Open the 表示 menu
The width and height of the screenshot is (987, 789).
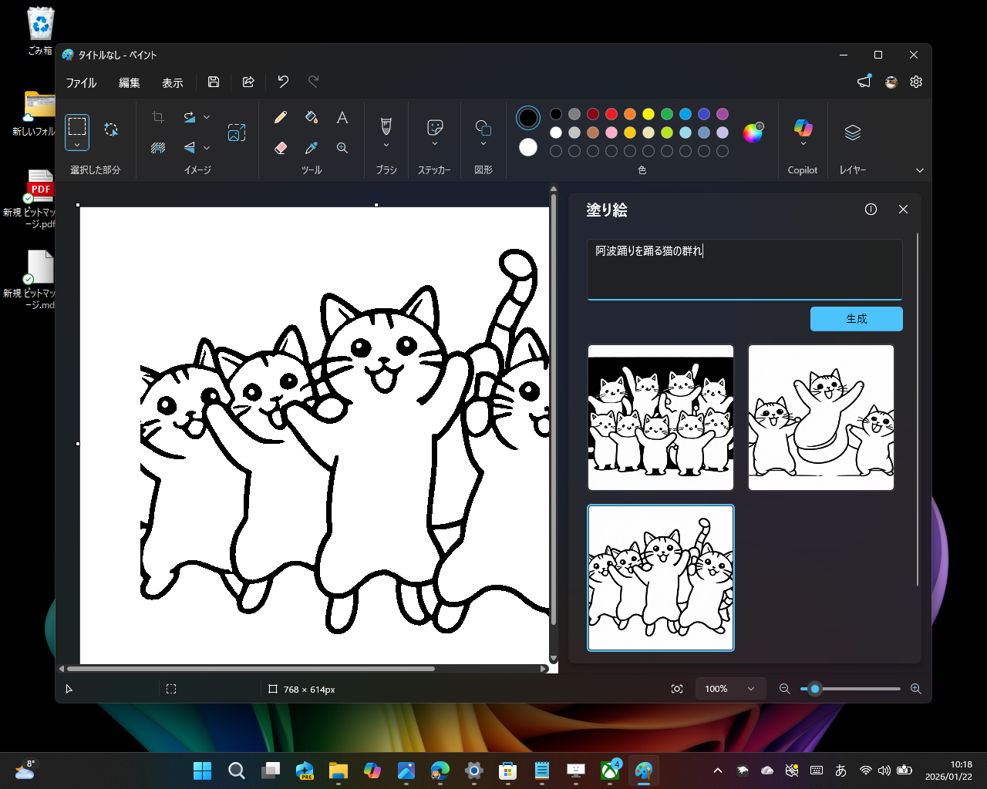(x=172, y=82)
